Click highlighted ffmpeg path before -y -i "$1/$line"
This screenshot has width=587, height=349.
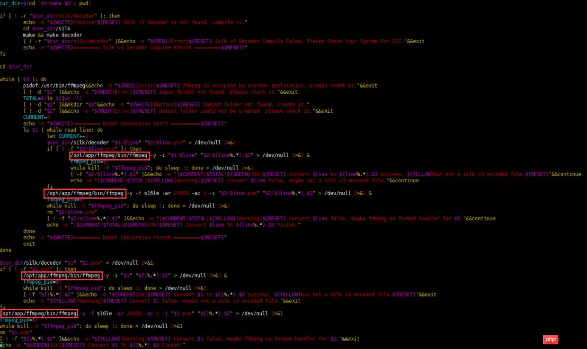pos(108,155)
